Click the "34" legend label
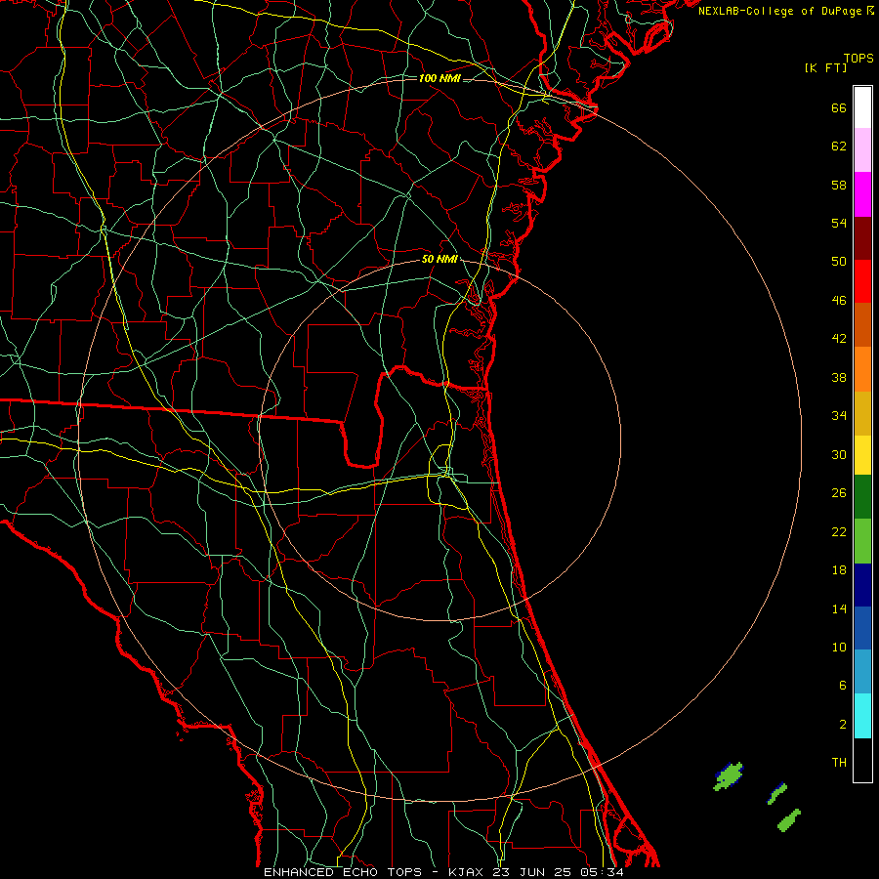 tap(839, 416)
